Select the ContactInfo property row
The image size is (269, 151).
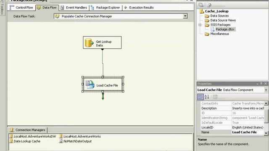[232, 104]
